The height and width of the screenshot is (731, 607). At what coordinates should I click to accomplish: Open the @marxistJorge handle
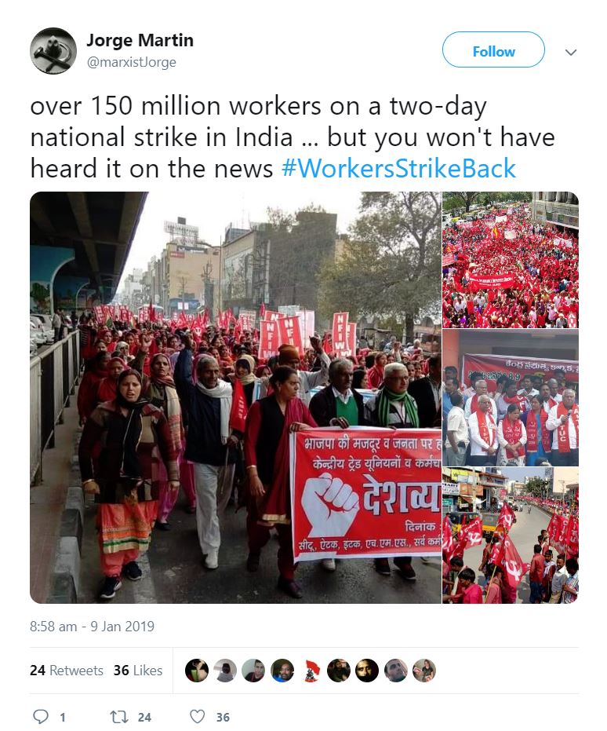click(x=131, y=62)
